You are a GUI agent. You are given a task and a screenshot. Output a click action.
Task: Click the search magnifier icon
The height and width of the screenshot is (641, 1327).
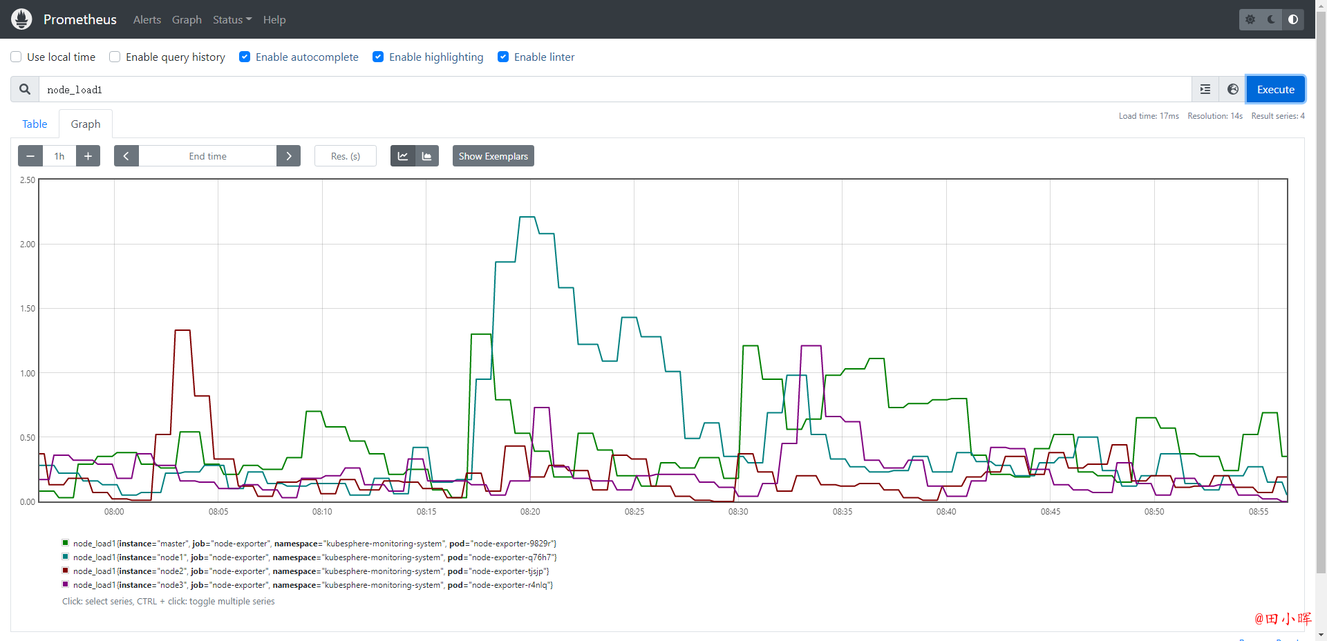[25, 89]
